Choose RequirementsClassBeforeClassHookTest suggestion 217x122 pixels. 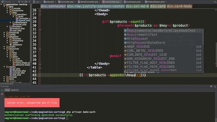coord(163,30)
